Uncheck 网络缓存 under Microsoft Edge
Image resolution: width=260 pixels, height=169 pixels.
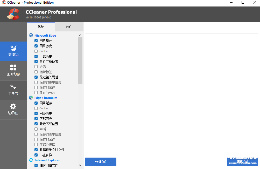(x=36, y=41)
